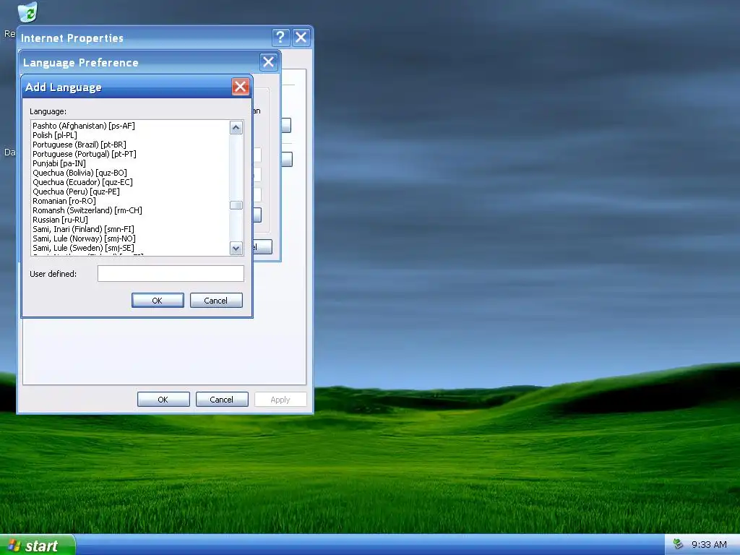
Task: Open the Start menu
Action: [x=37, y=546]
